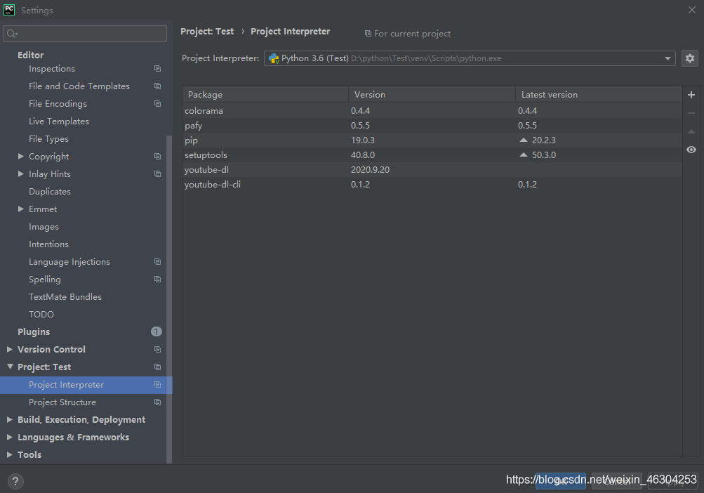The height and width of the screenshot is (493, 704).
Task: Expand the Version Control section
Action: [9, 350]
